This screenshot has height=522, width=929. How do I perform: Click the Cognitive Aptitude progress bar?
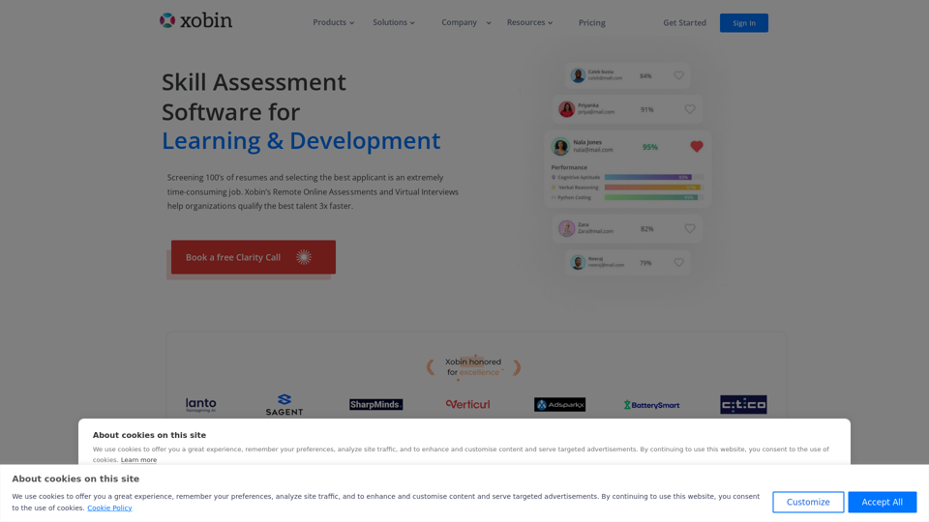coord(653,177)
